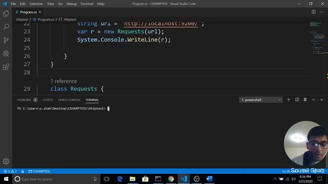Open File Explorer from taskbar
Image resolution: width=328 pixels, height=184 pixels.
[132, 179]
